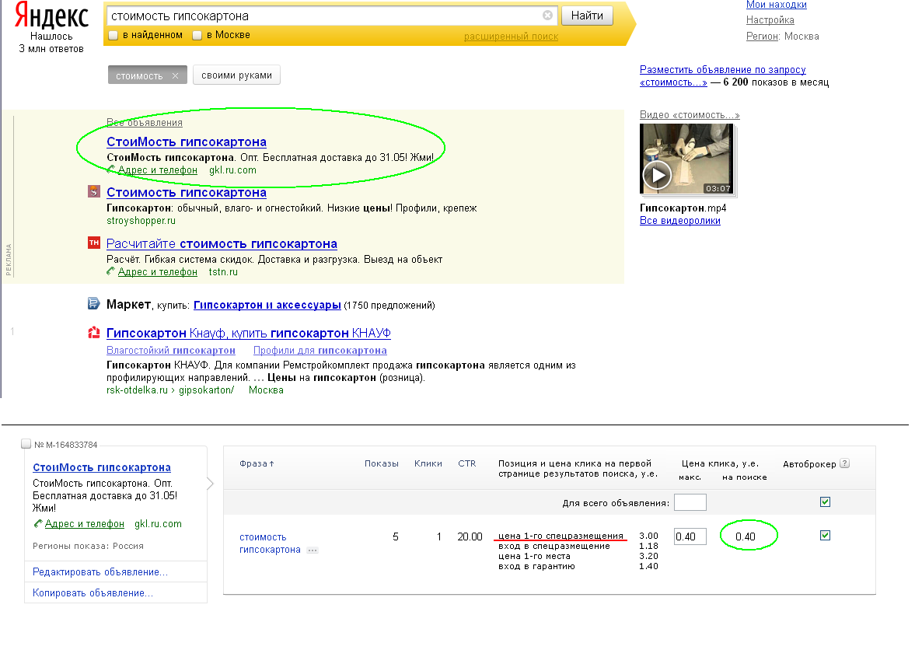Click the CTR column header
Image resolution: width=922 pixels, height=671 pixels.
point(467,463)
